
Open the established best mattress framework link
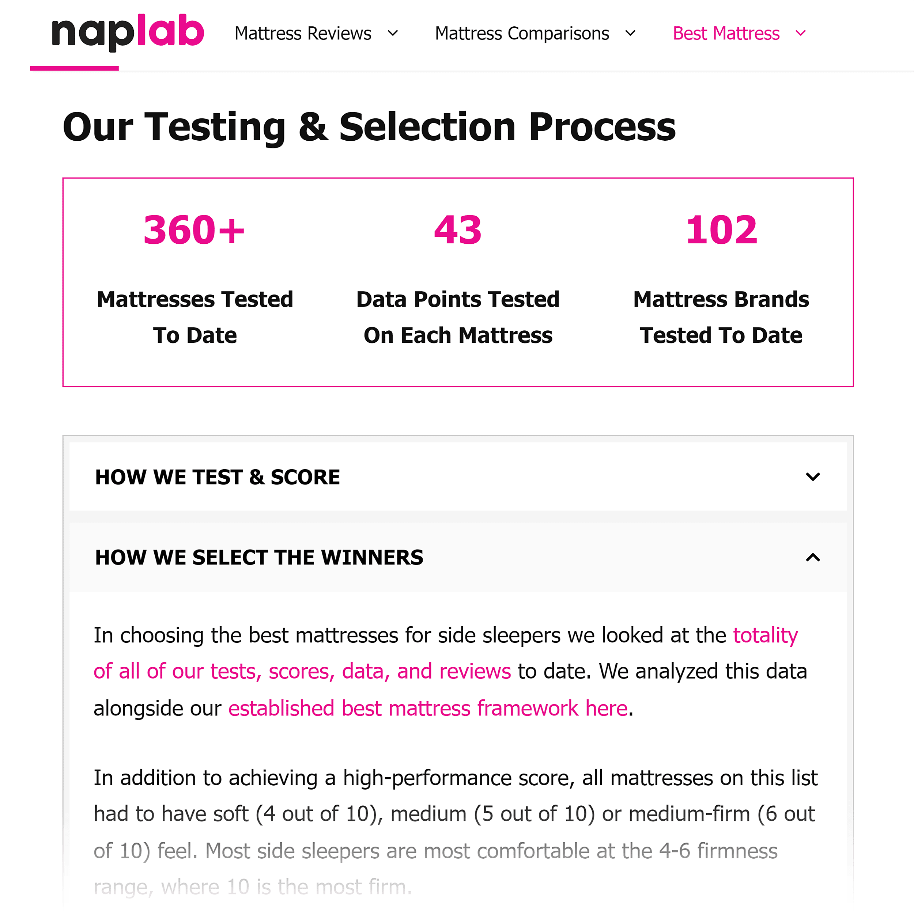(x=428, y=709)
